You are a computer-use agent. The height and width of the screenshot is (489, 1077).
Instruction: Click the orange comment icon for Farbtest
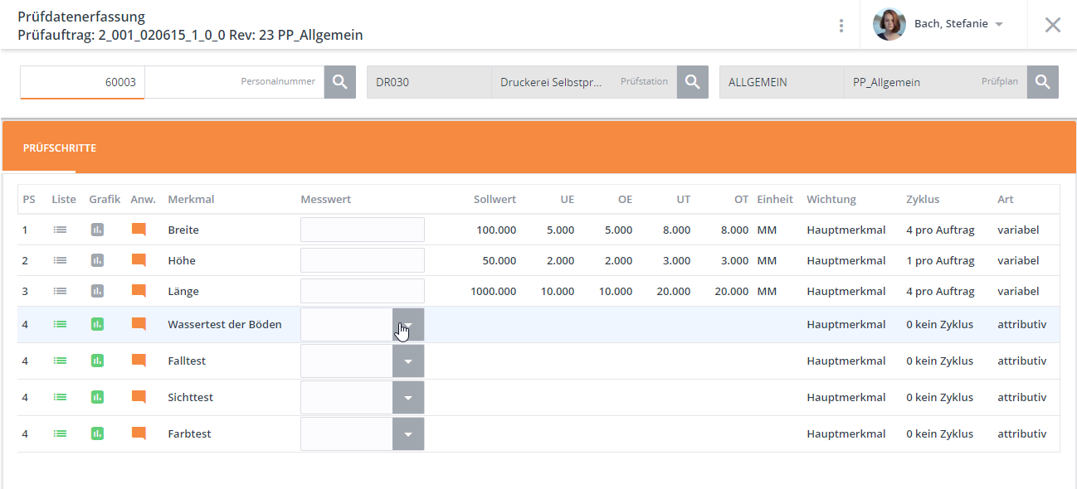[x=139, y=433]
